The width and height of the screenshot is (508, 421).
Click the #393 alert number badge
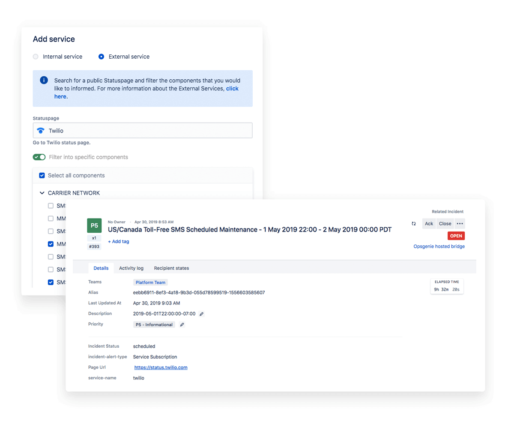click(x=94, y=246)
